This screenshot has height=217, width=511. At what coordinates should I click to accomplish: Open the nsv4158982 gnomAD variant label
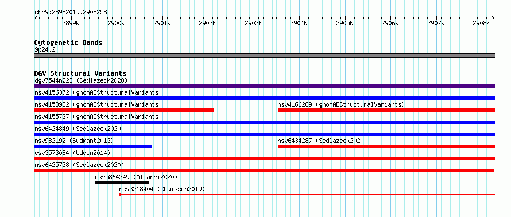click(98, 104)
